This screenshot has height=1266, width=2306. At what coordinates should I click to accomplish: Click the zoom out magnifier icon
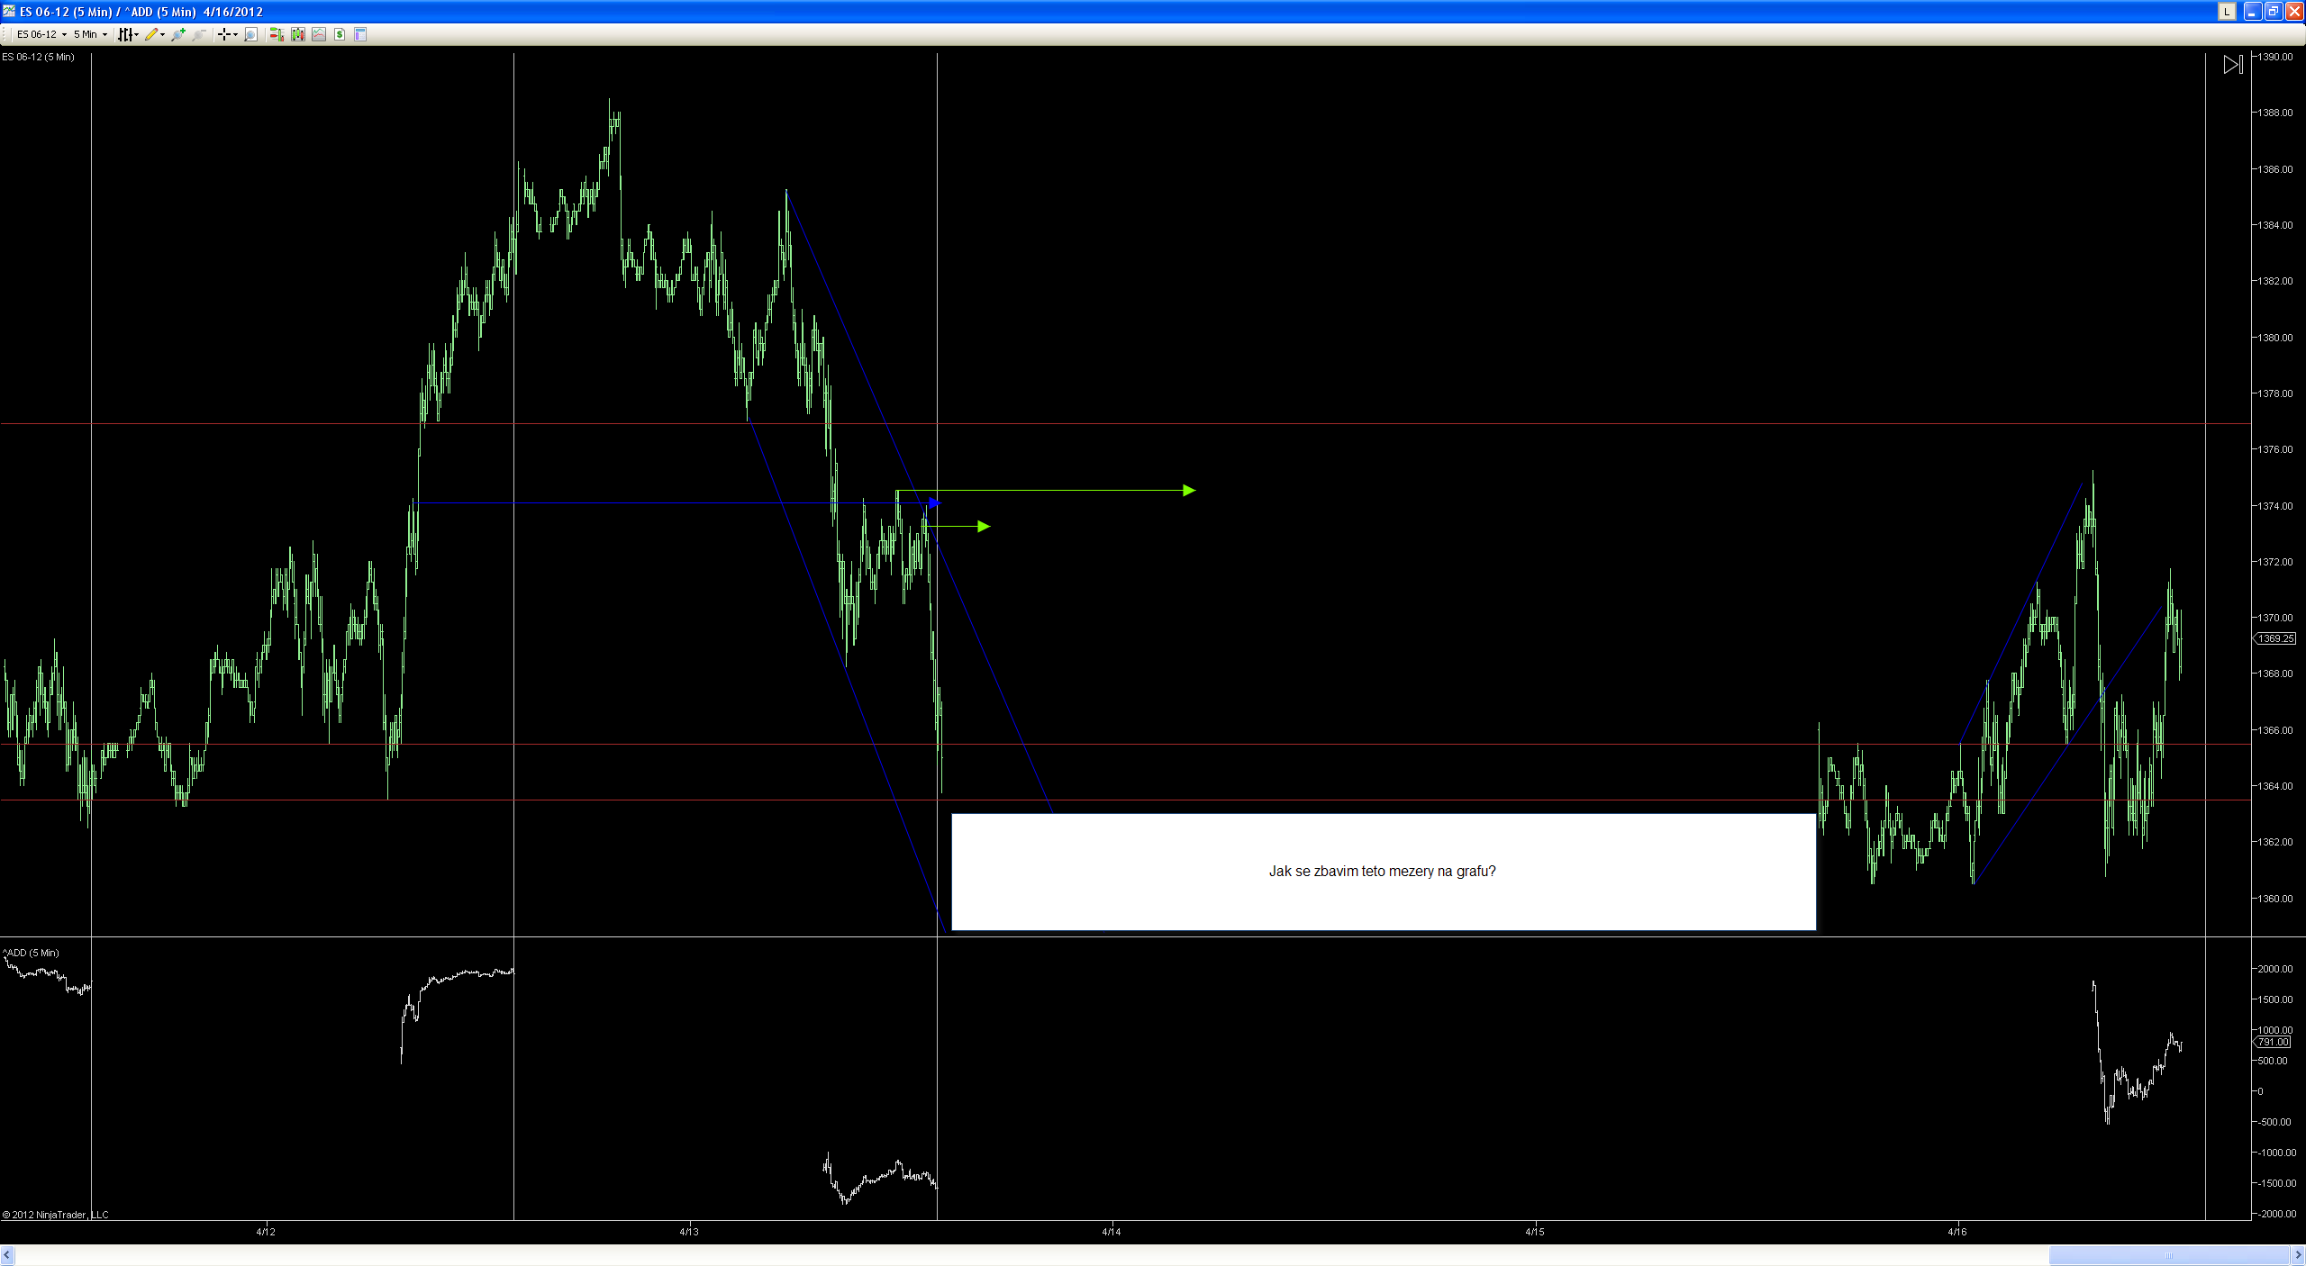199,34
